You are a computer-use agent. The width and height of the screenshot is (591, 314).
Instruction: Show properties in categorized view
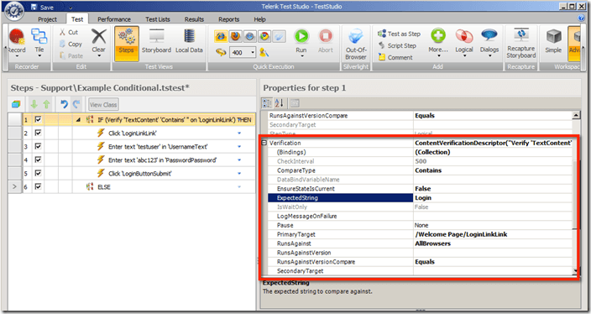click(x=267, y=103)
